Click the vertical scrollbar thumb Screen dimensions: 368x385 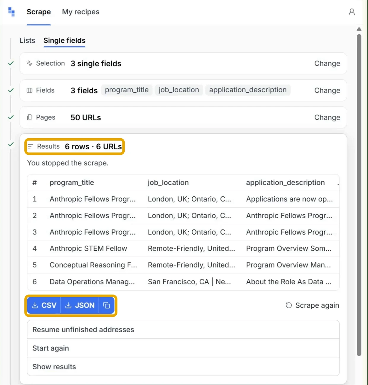pyautogui.click(x=359, y=195)
